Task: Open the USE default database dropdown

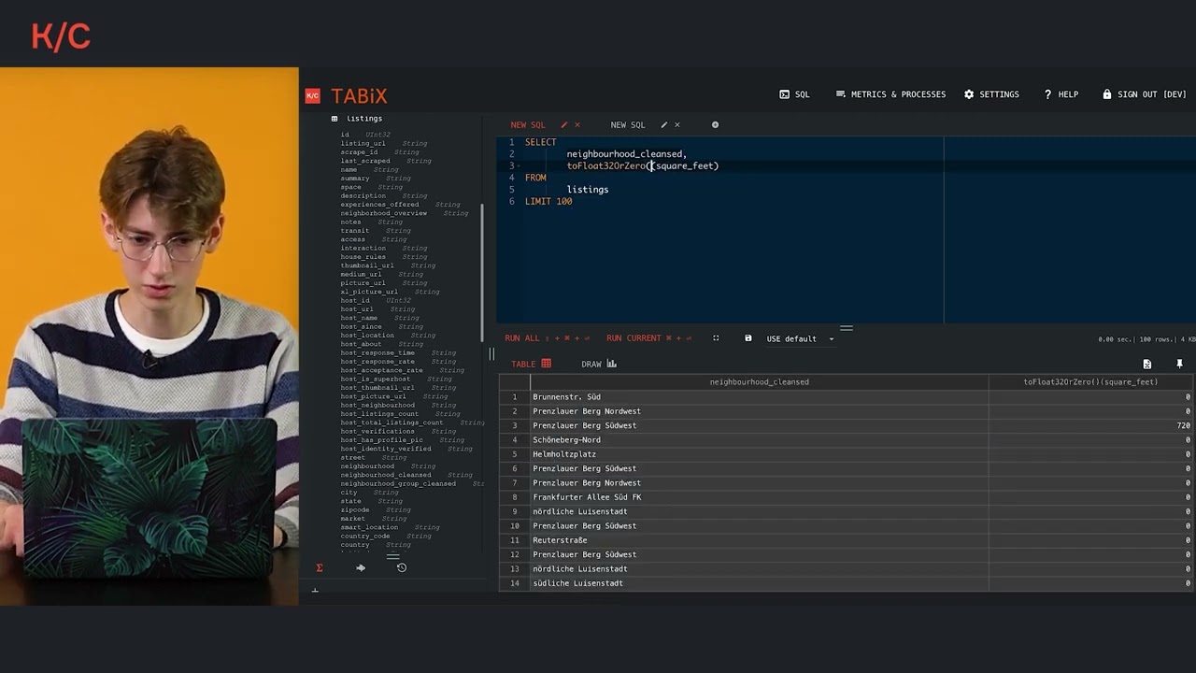Action: (x=800, y=339)
